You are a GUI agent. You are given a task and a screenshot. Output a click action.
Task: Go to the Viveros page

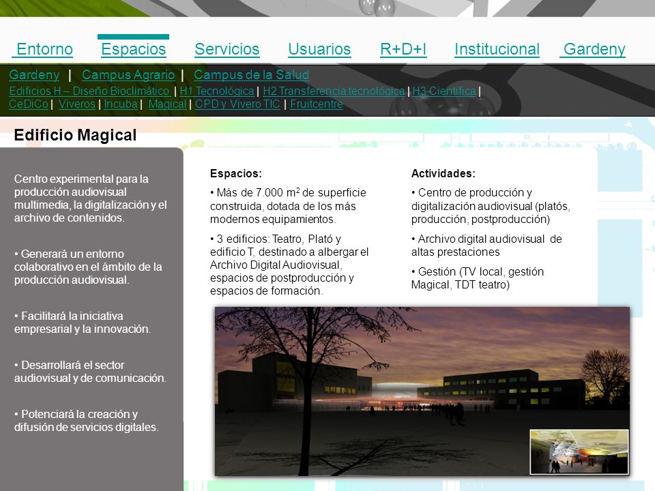click(77, 104)
